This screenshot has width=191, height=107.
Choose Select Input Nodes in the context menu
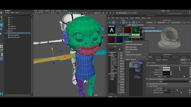tap(131, 47)
